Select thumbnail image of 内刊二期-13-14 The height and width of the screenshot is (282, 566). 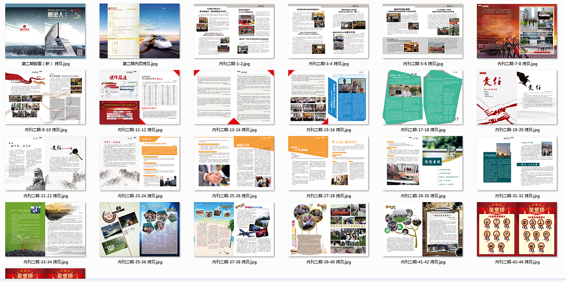tap(234, 97)
